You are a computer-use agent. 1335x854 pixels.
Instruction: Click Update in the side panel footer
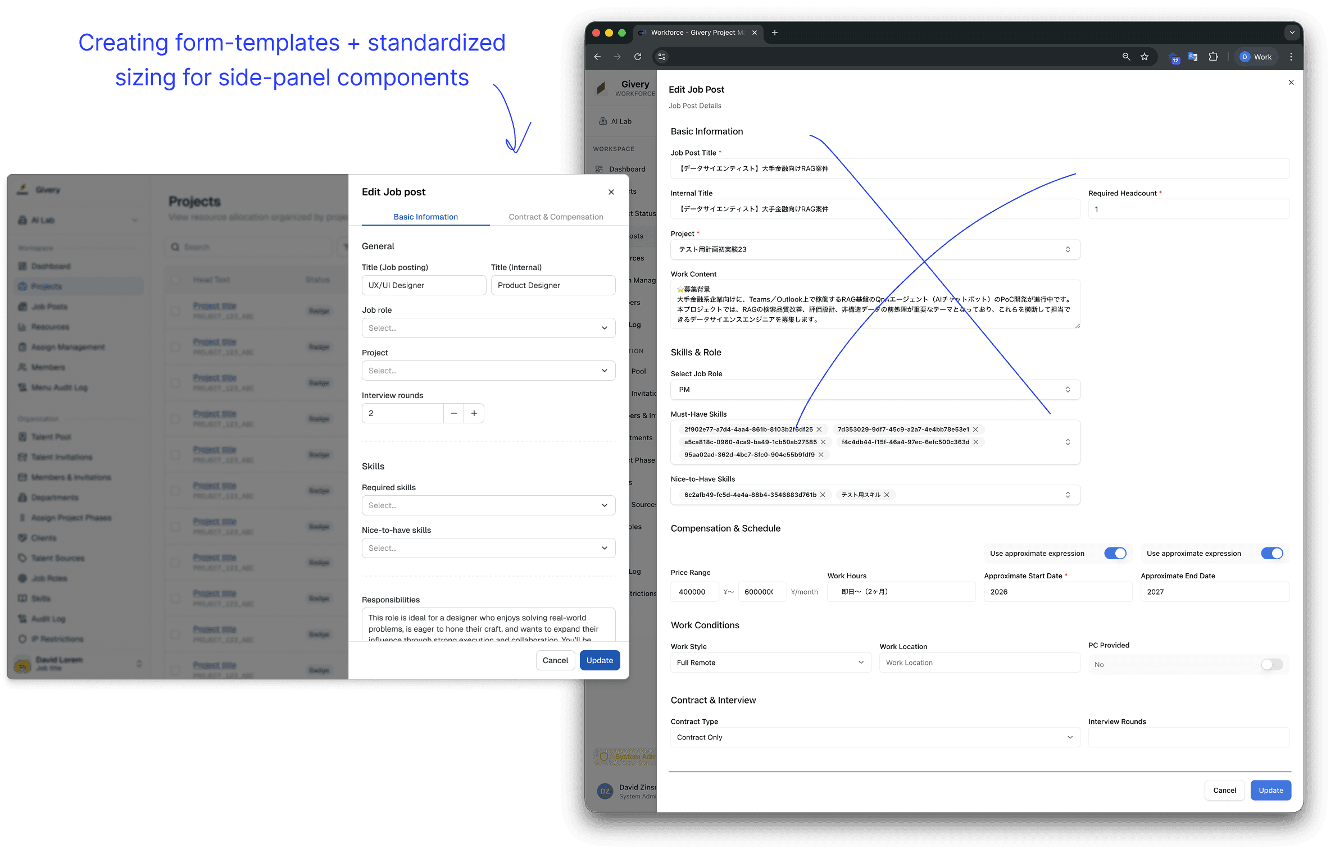(x=1271, y=790)
